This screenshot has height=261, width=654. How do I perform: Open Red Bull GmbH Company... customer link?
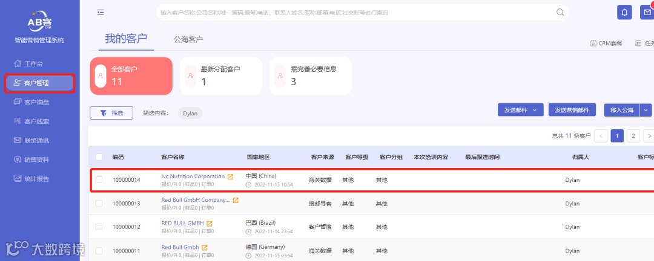pyautogui.click(x=196, y=200)
